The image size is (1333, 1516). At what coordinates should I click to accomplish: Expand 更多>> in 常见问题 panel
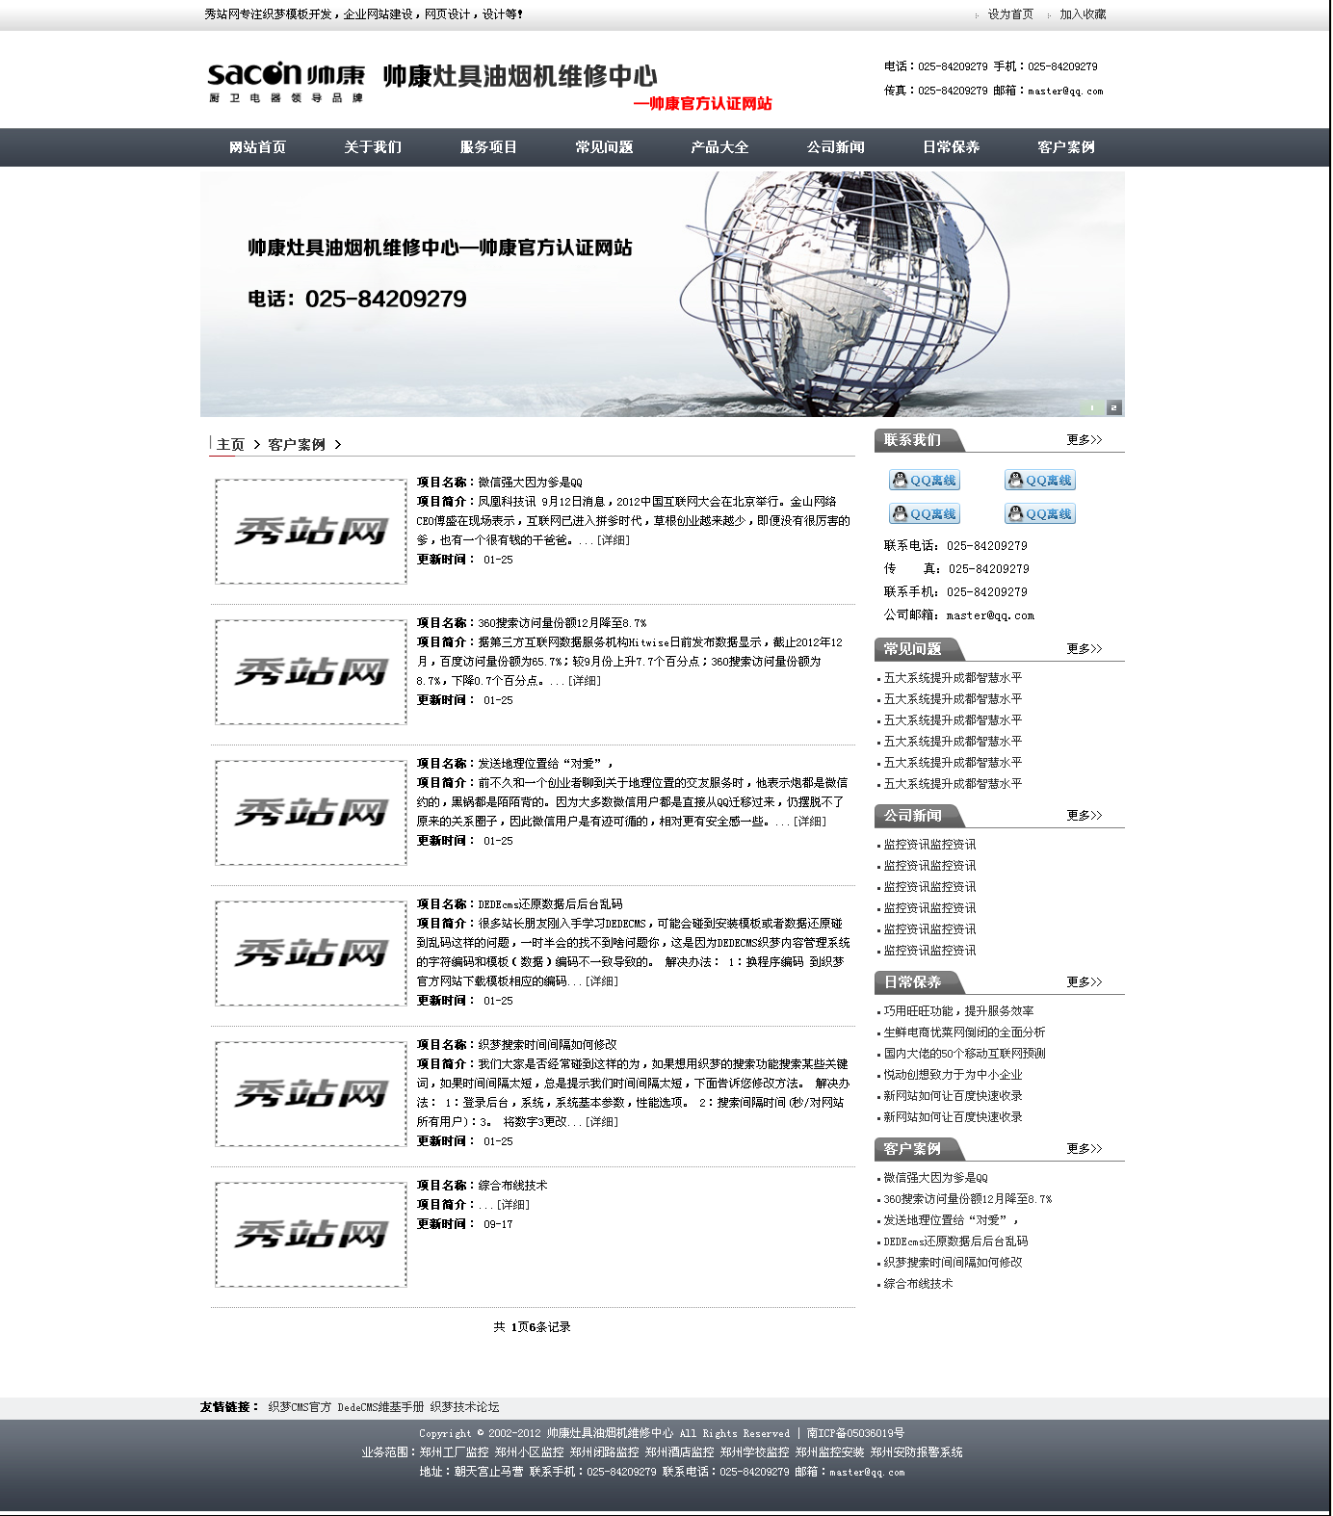click(1084, 649)
